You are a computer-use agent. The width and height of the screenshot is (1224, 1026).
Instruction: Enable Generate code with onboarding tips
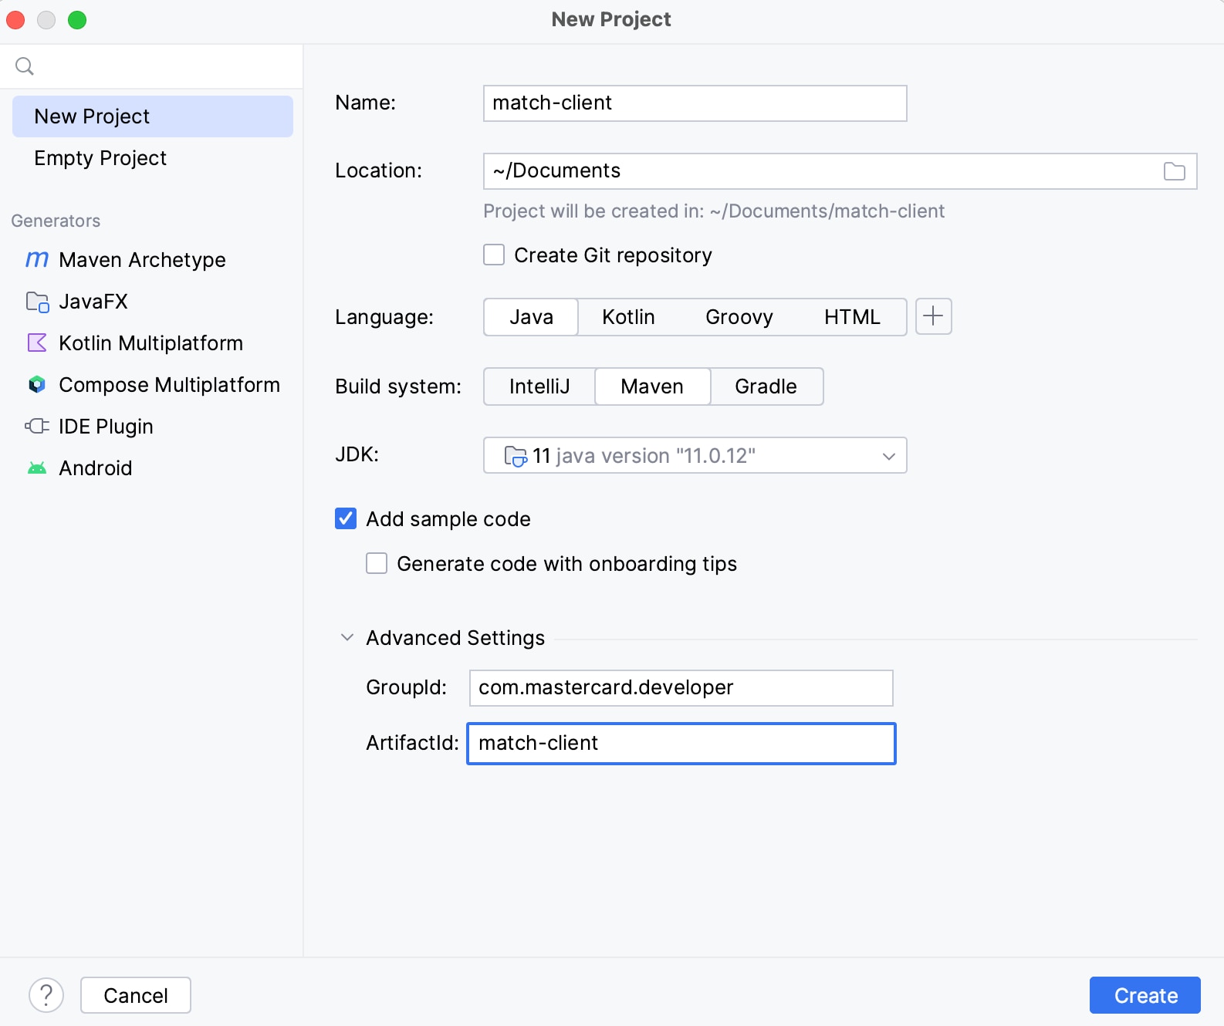tap(377, 564)
